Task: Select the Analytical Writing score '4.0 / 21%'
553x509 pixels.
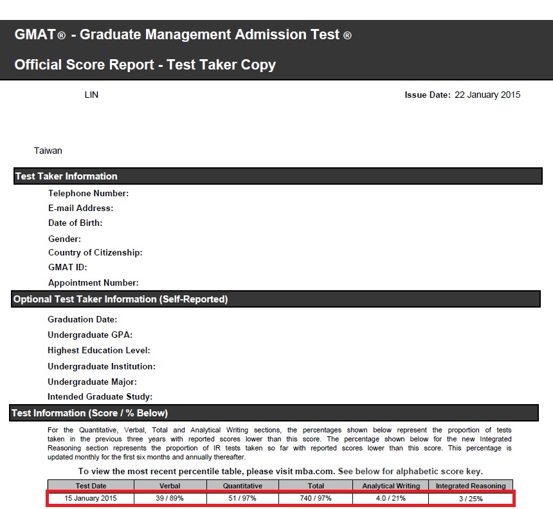Action: pyautogui.click(x=391, y=499)
